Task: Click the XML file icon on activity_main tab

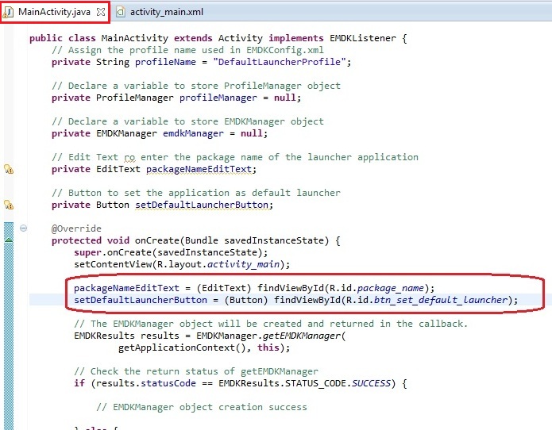Action: (120, 13)
